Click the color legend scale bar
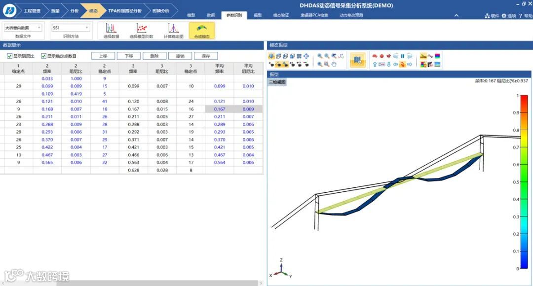The height and width of the screenshot is (286, 533). tap(524, 182)
